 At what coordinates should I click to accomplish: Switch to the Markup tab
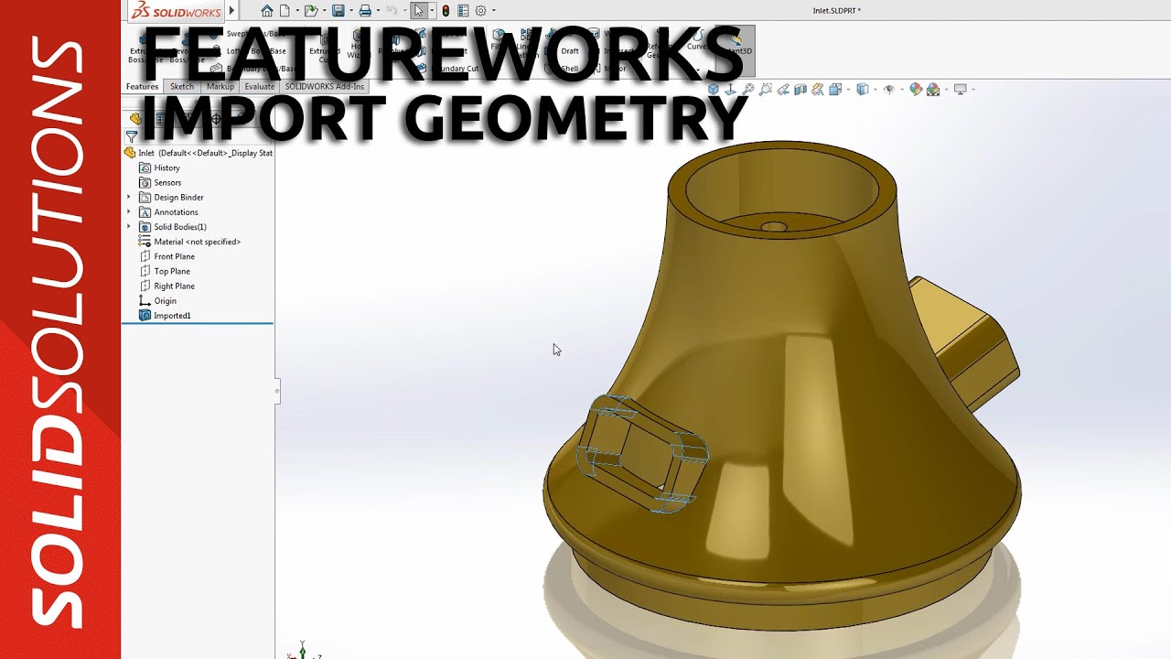pos(220,87)
